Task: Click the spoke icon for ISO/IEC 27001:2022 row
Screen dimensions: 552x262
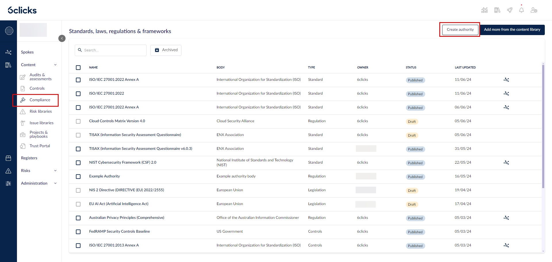Action: pyautogui.click(x=506, y=93)
